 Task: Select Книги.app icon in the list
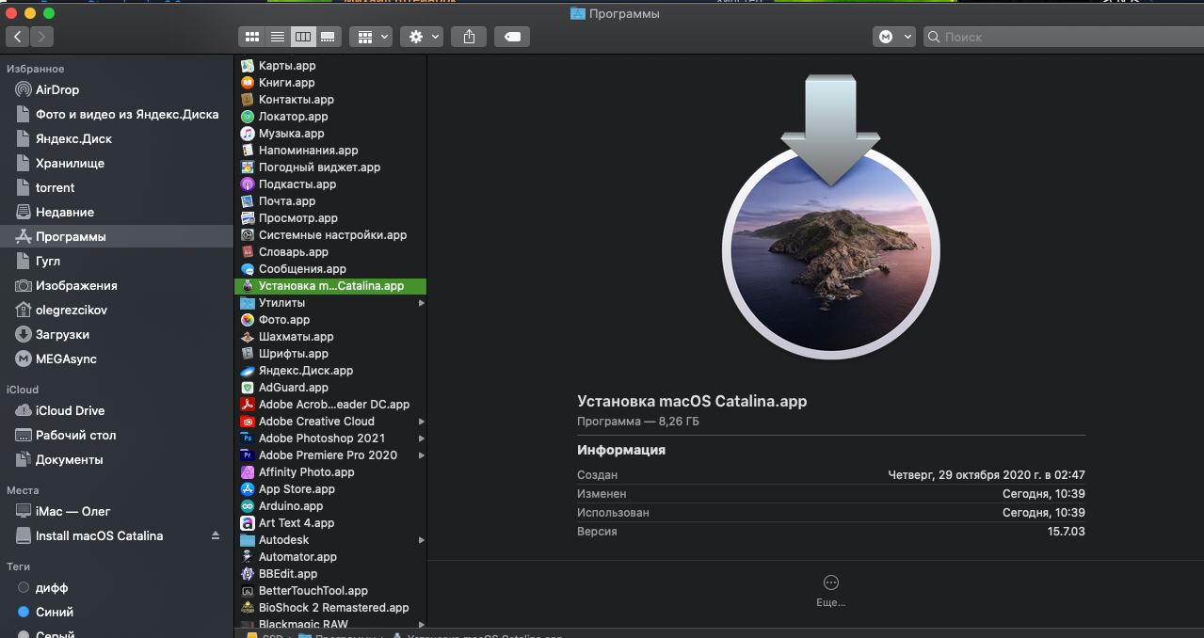pos(248,83)
